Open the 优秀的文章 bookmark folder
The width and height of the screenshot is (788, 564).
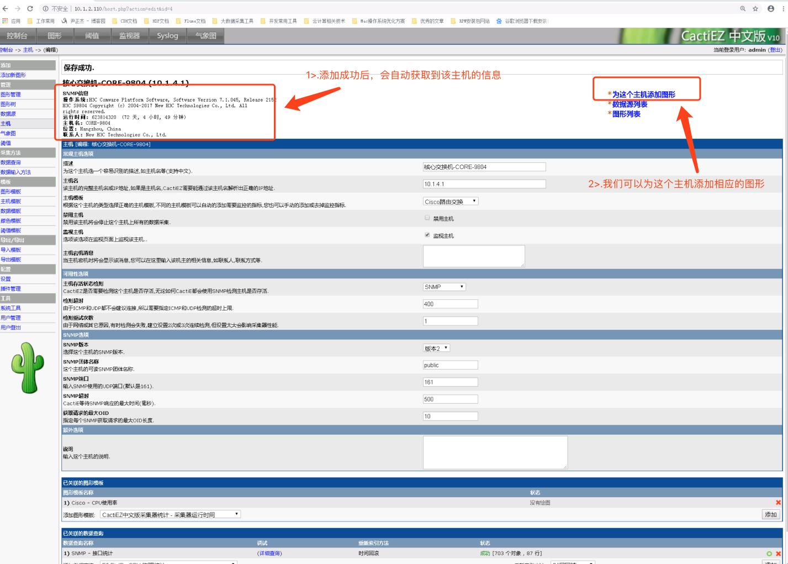point(427,21)
